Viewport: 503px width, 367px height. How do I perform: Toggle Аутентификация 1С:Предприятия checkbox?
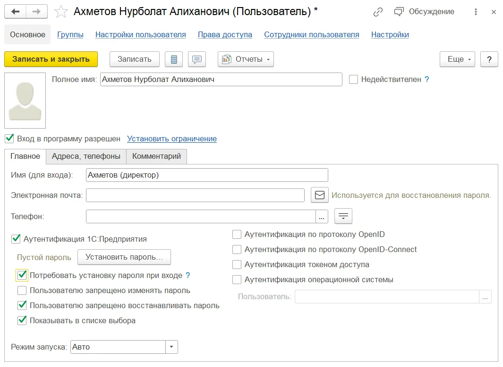pyautogui.click(x=16, y=239)
